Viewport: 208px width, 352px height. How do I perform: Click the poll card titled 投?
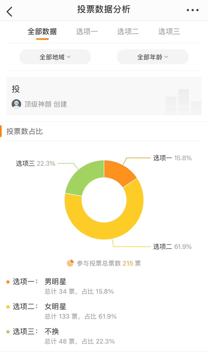(x=104, y=95)
